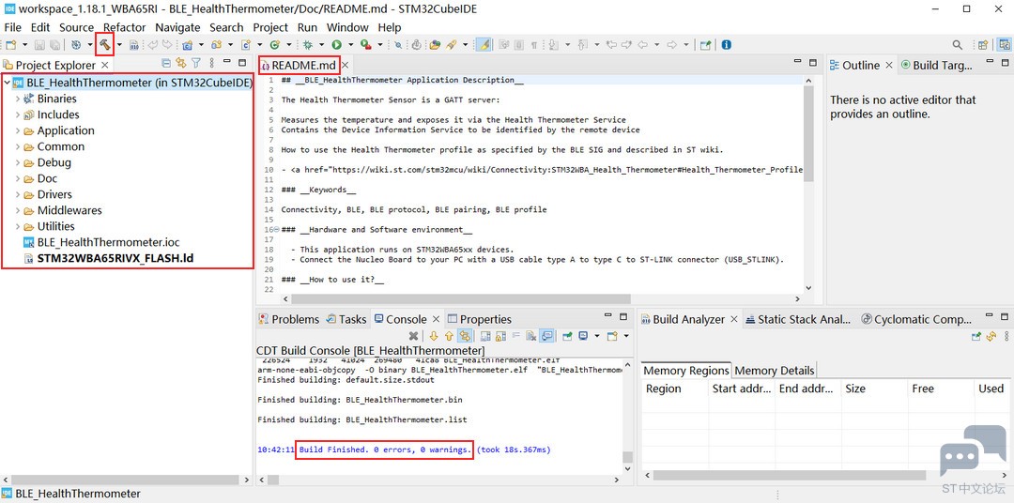The image size is (1014, 503).
Task: Click the Region column header in Memory Regions
Action: pyautogui.click(x=674, y=389)
